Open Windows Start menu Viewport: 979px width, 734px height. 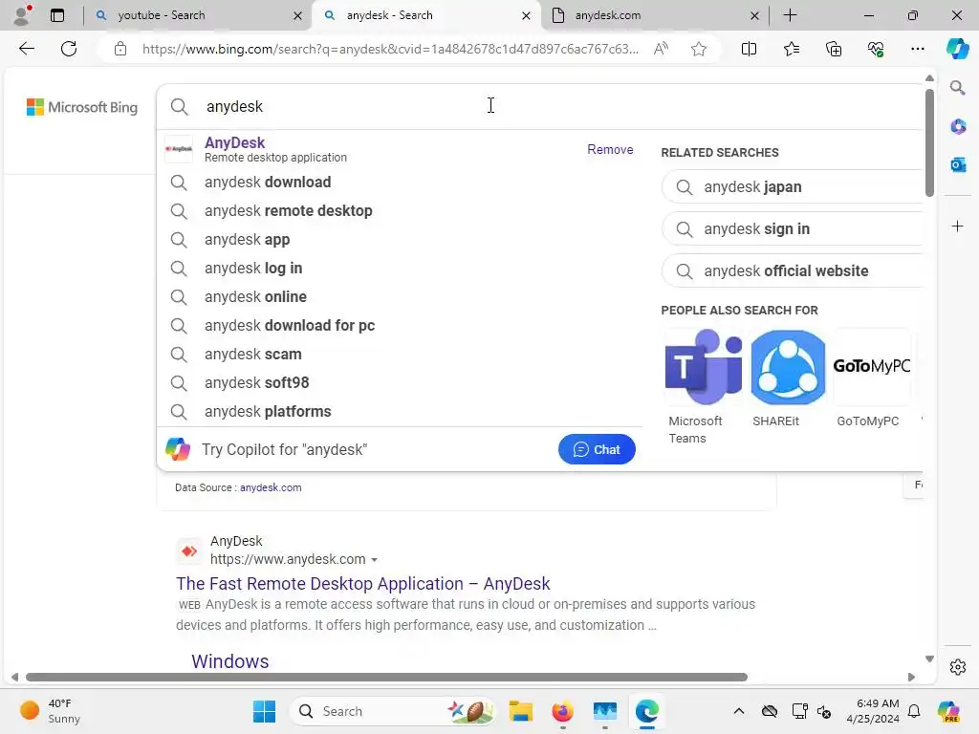coord(264,711)
